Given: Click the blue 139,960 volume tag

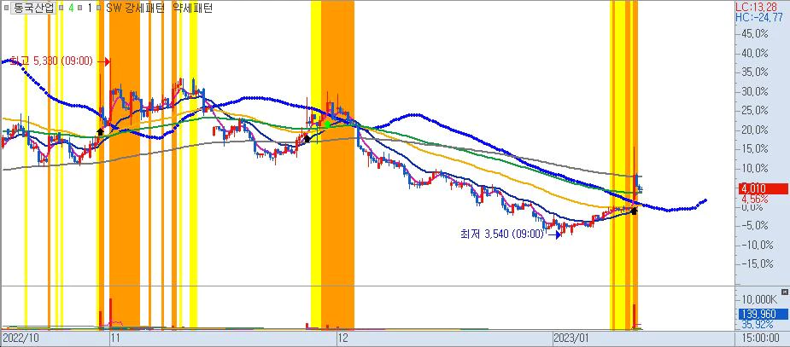Looking at the screenshot, I should 763,315.
